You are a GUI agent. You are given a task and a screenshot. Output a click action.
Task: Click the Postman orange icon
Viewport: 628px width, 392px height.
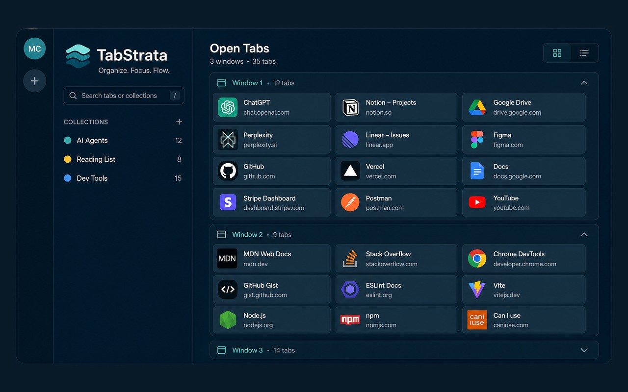(350, 202)
